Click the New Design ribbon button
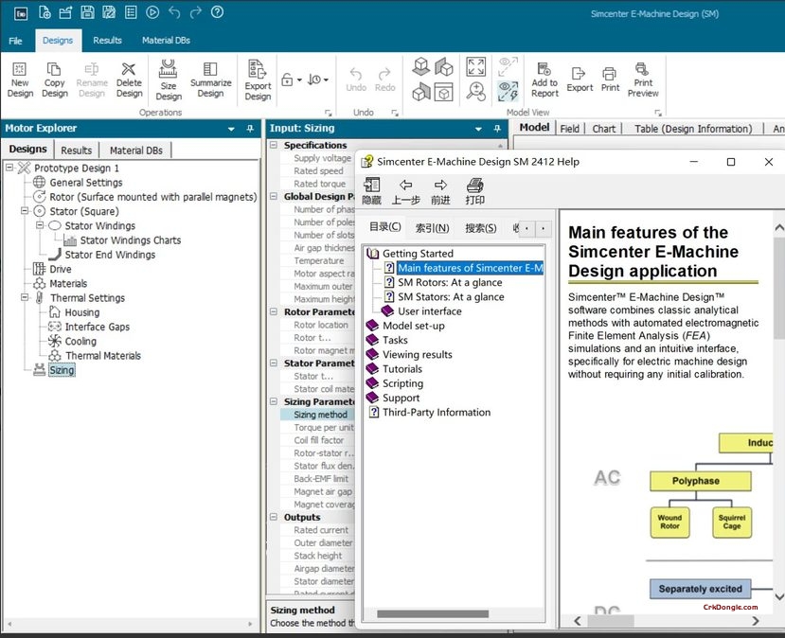 [x=20, y=80]
